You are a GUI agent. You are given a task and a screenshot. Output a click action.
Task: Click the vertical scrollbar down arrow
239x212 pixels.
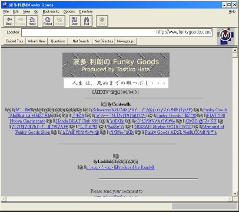point(235,194)
